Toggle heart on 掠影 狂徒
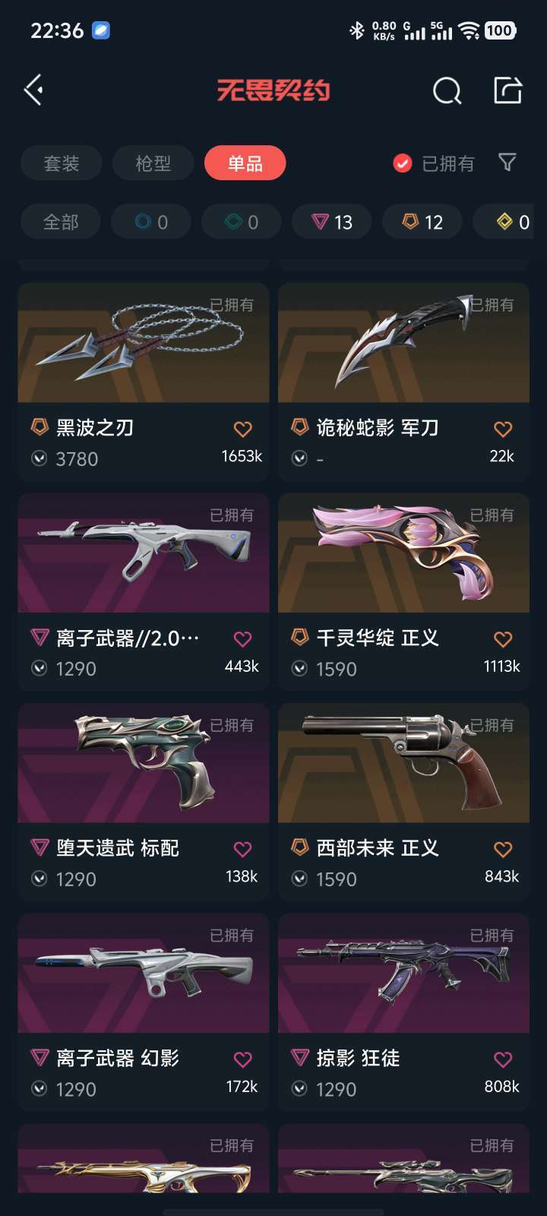Viewport: 547px width, 1216px height. pyautogui.click(x=503, y=1059)
